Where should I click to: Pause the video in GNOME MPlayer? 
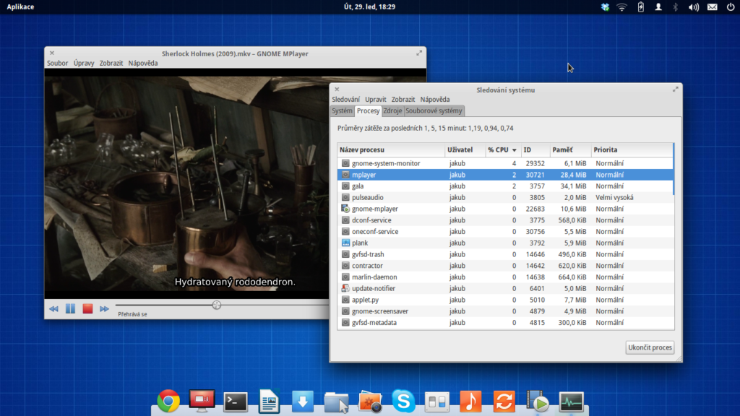point(70,308)
